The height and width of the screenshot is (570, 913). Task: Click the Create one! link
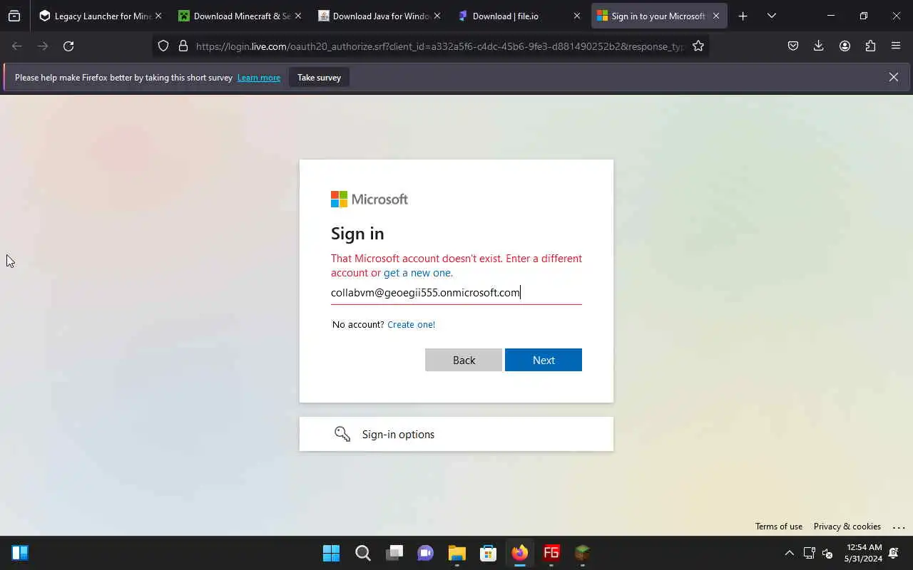(x=411, y=324)
